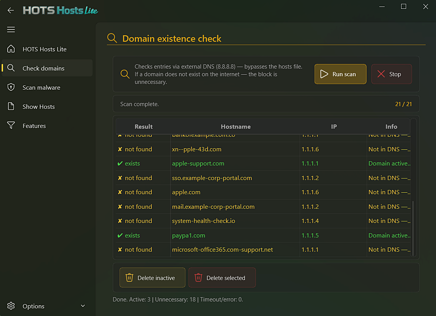The width and height of the screenshot is (436, 316).
Task: Open Scan malware page
Action: point(47,88)
